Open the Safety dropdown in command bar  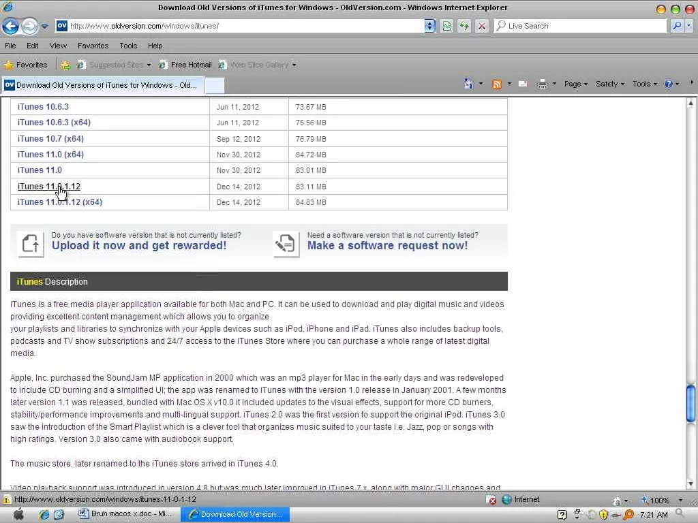point(610,84)
